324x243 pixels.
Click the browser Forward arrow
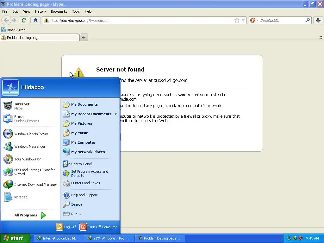(x=14, y=20)
